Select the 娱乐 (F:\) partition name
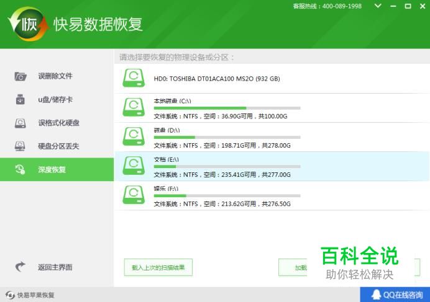 (166, 189)
